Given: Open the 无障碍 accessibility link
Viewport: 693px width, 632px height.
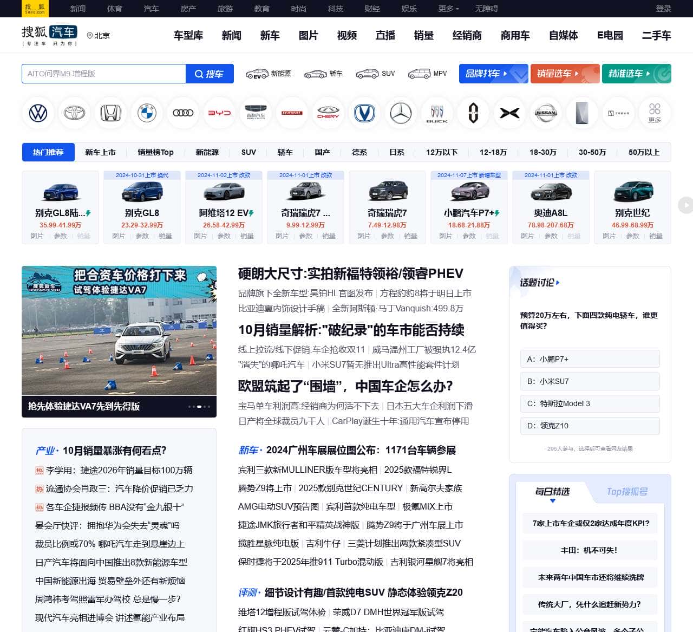Looking at the screenshot, I should 486,9.
